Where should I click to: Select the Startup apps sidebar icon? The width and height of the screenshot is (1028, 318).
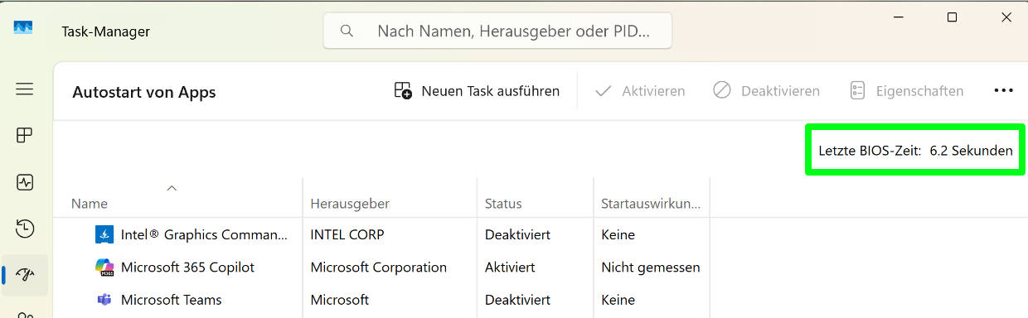pyautogui.click(x=25, y=274)
